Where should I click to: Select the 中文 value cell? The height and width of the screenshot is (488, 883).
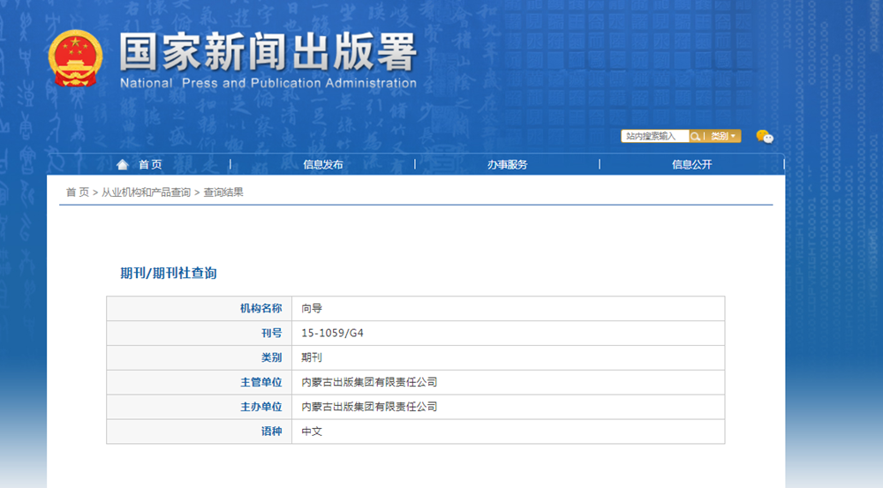(x=508, y=432)
